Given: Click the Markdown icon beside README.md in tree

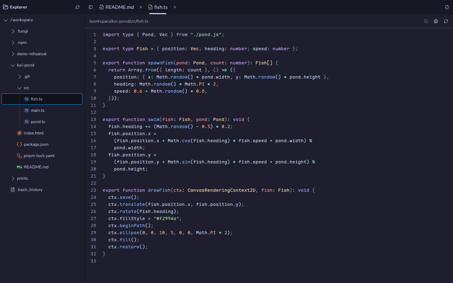Looking at the screenshot, I should [19, 167].
